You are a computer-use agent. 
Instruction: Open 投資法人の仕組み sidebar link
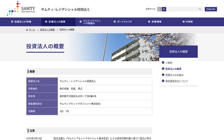coord(174,75)
